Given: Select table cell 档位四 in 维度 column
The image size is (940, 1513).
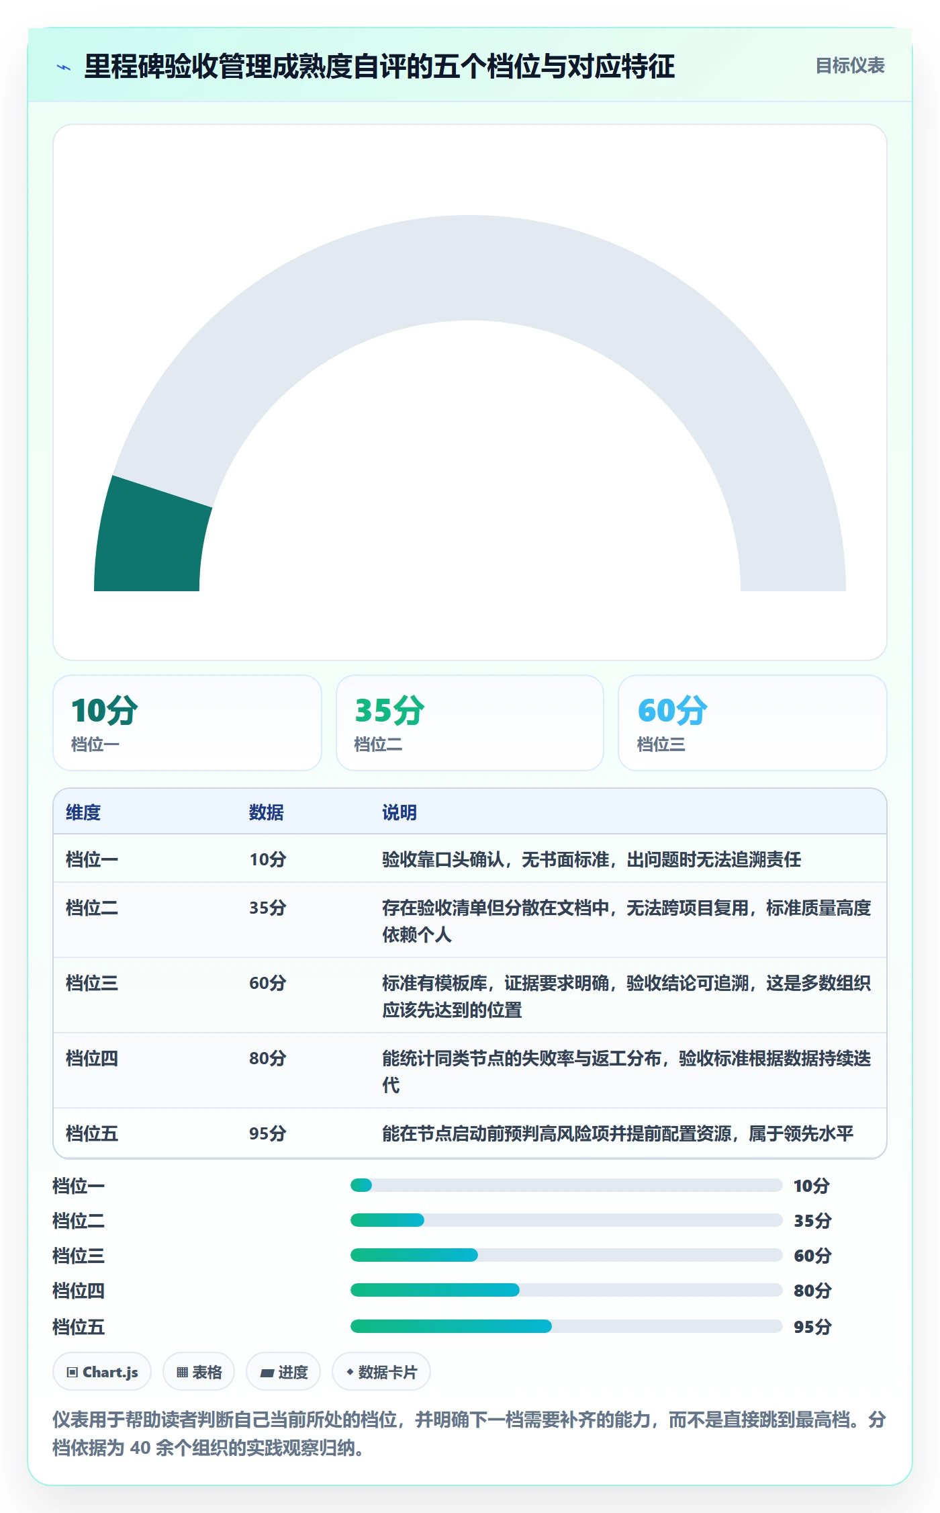Looking at the screenshot, I should 92,1058.
